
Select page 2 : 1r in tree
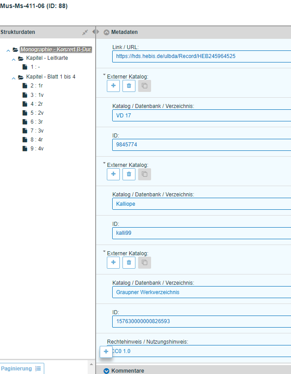[37, 86]
